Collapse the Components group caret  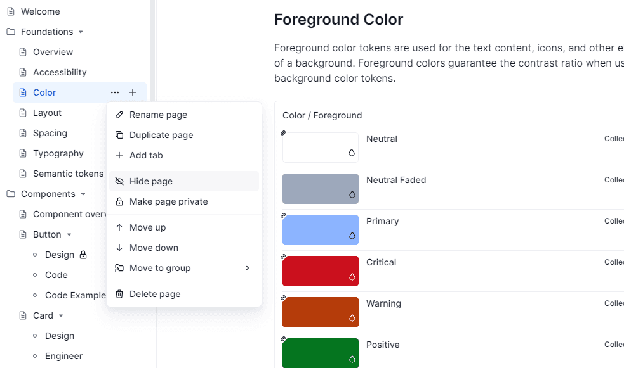[x=83, y=194]
